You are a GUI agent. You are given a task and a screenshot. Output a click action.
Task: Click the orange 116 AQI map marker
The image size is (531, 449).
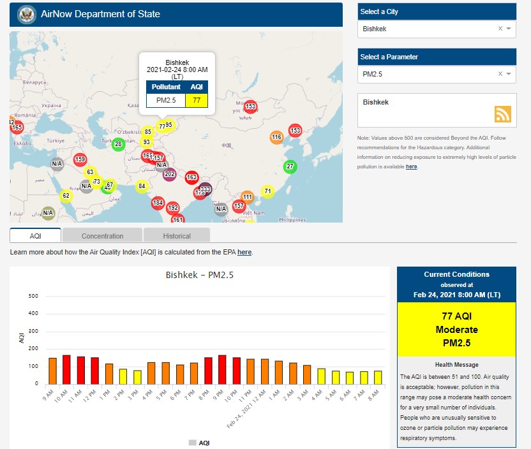276,137
